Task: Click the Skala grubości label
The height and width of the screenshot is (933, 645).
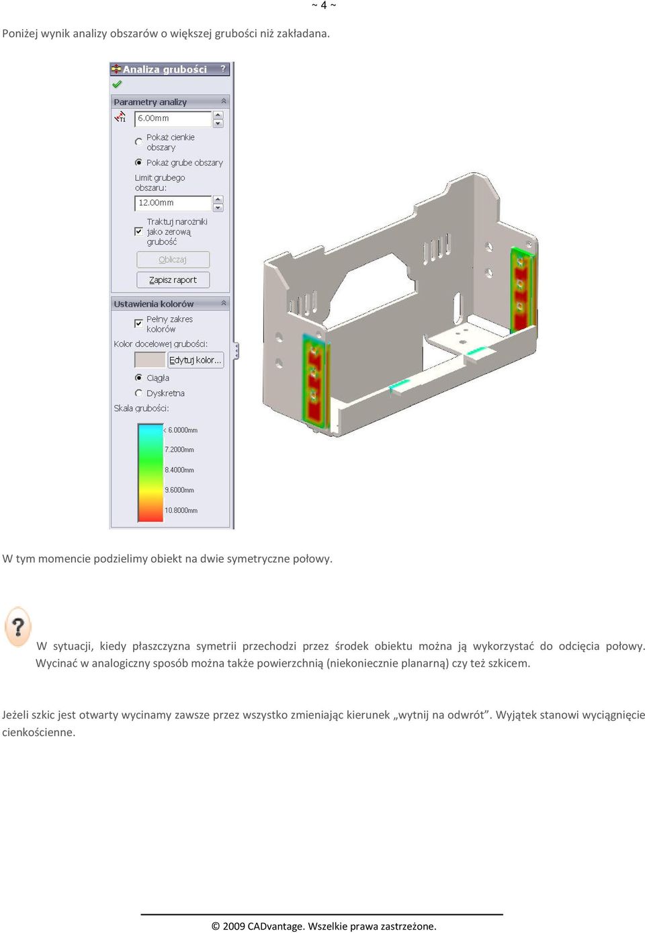Action: 141,408
